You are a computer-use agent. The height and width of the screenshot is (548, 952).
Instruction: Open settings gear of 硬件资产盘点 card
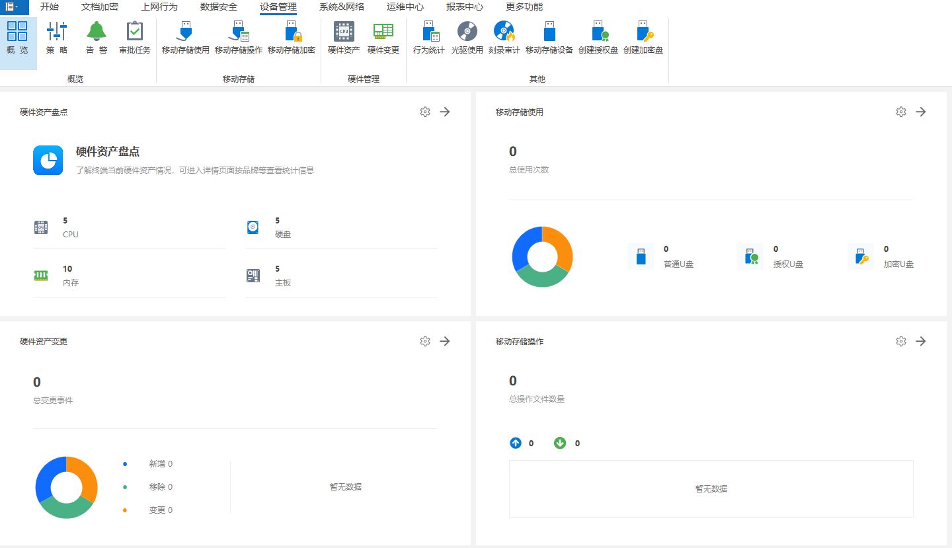coord(425,112)
